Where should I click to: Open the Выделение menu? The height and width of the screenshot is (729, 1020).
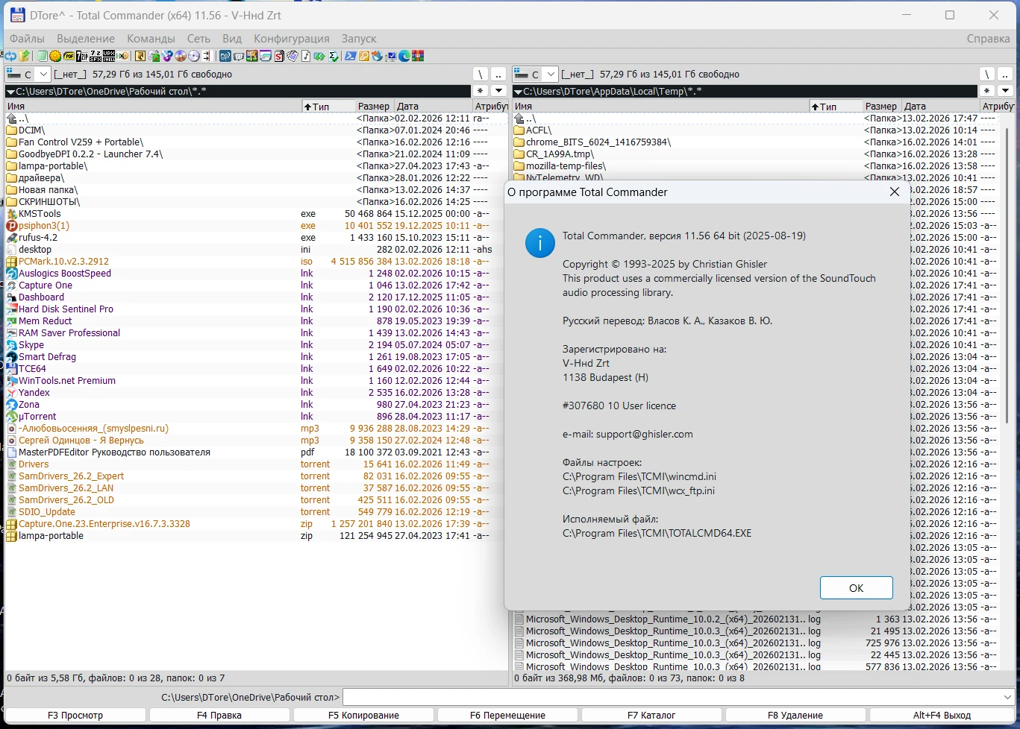(86, 38)
